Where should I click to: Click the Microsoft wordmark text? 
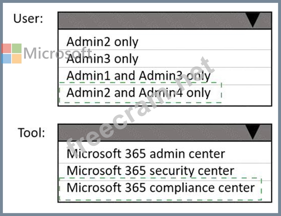click(57, 53)
